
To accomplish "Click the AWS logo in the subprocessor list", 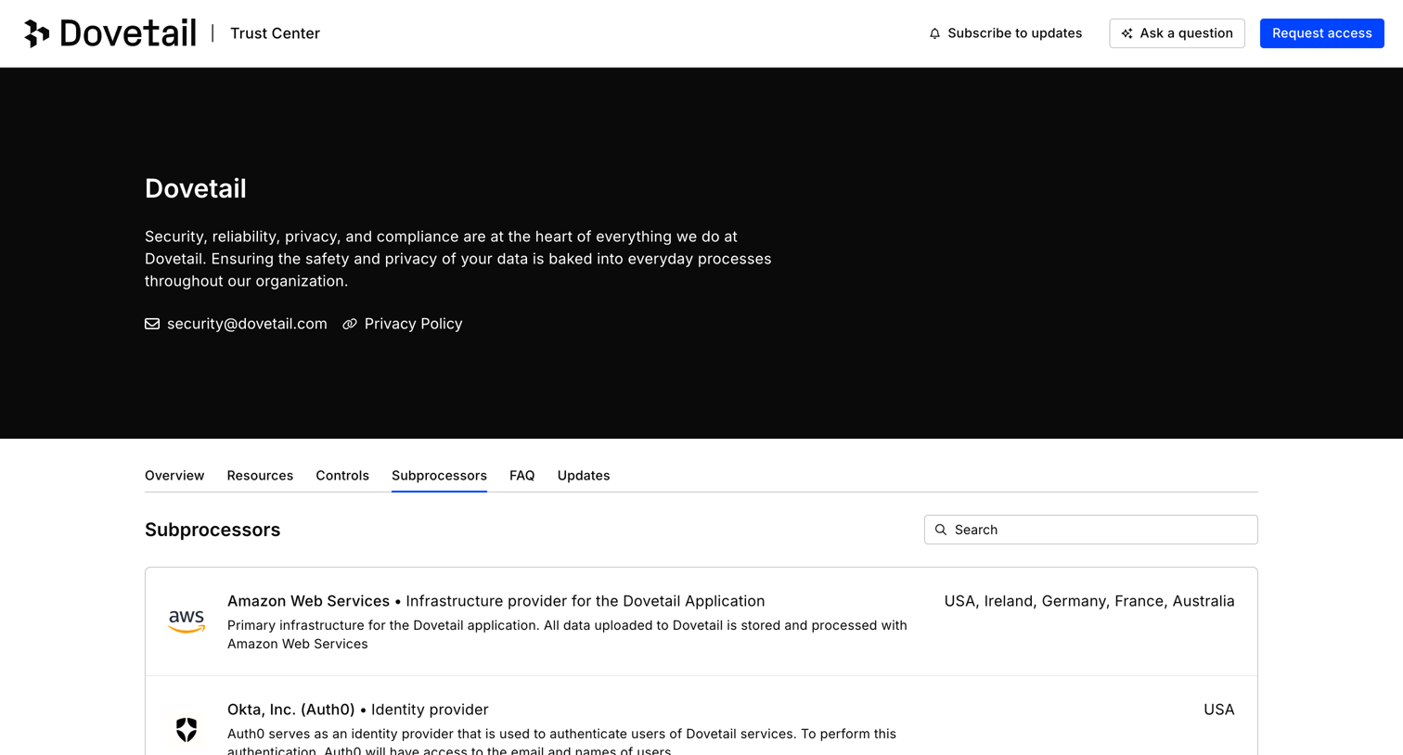I will coord(187,621).
